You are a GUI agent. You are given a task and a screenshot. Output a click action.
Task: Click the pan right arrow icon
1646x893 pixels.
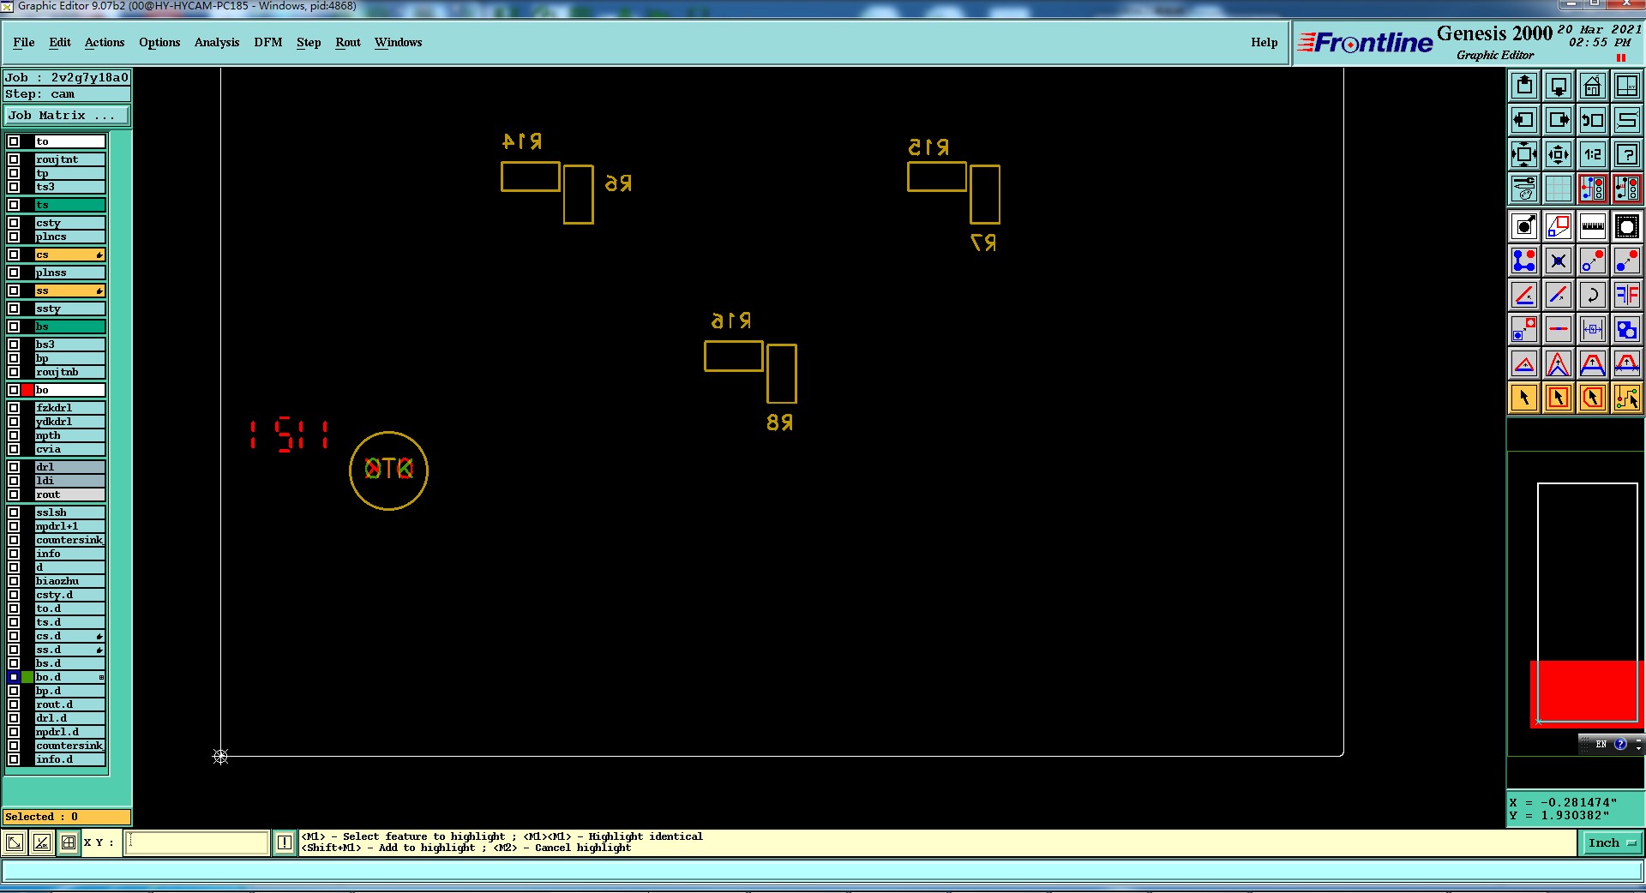[x=1559, y=120]
